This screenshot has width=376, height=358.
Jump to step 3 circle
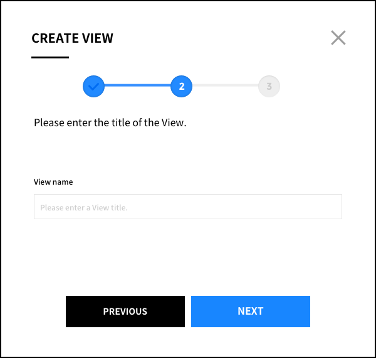pos(269,86)
